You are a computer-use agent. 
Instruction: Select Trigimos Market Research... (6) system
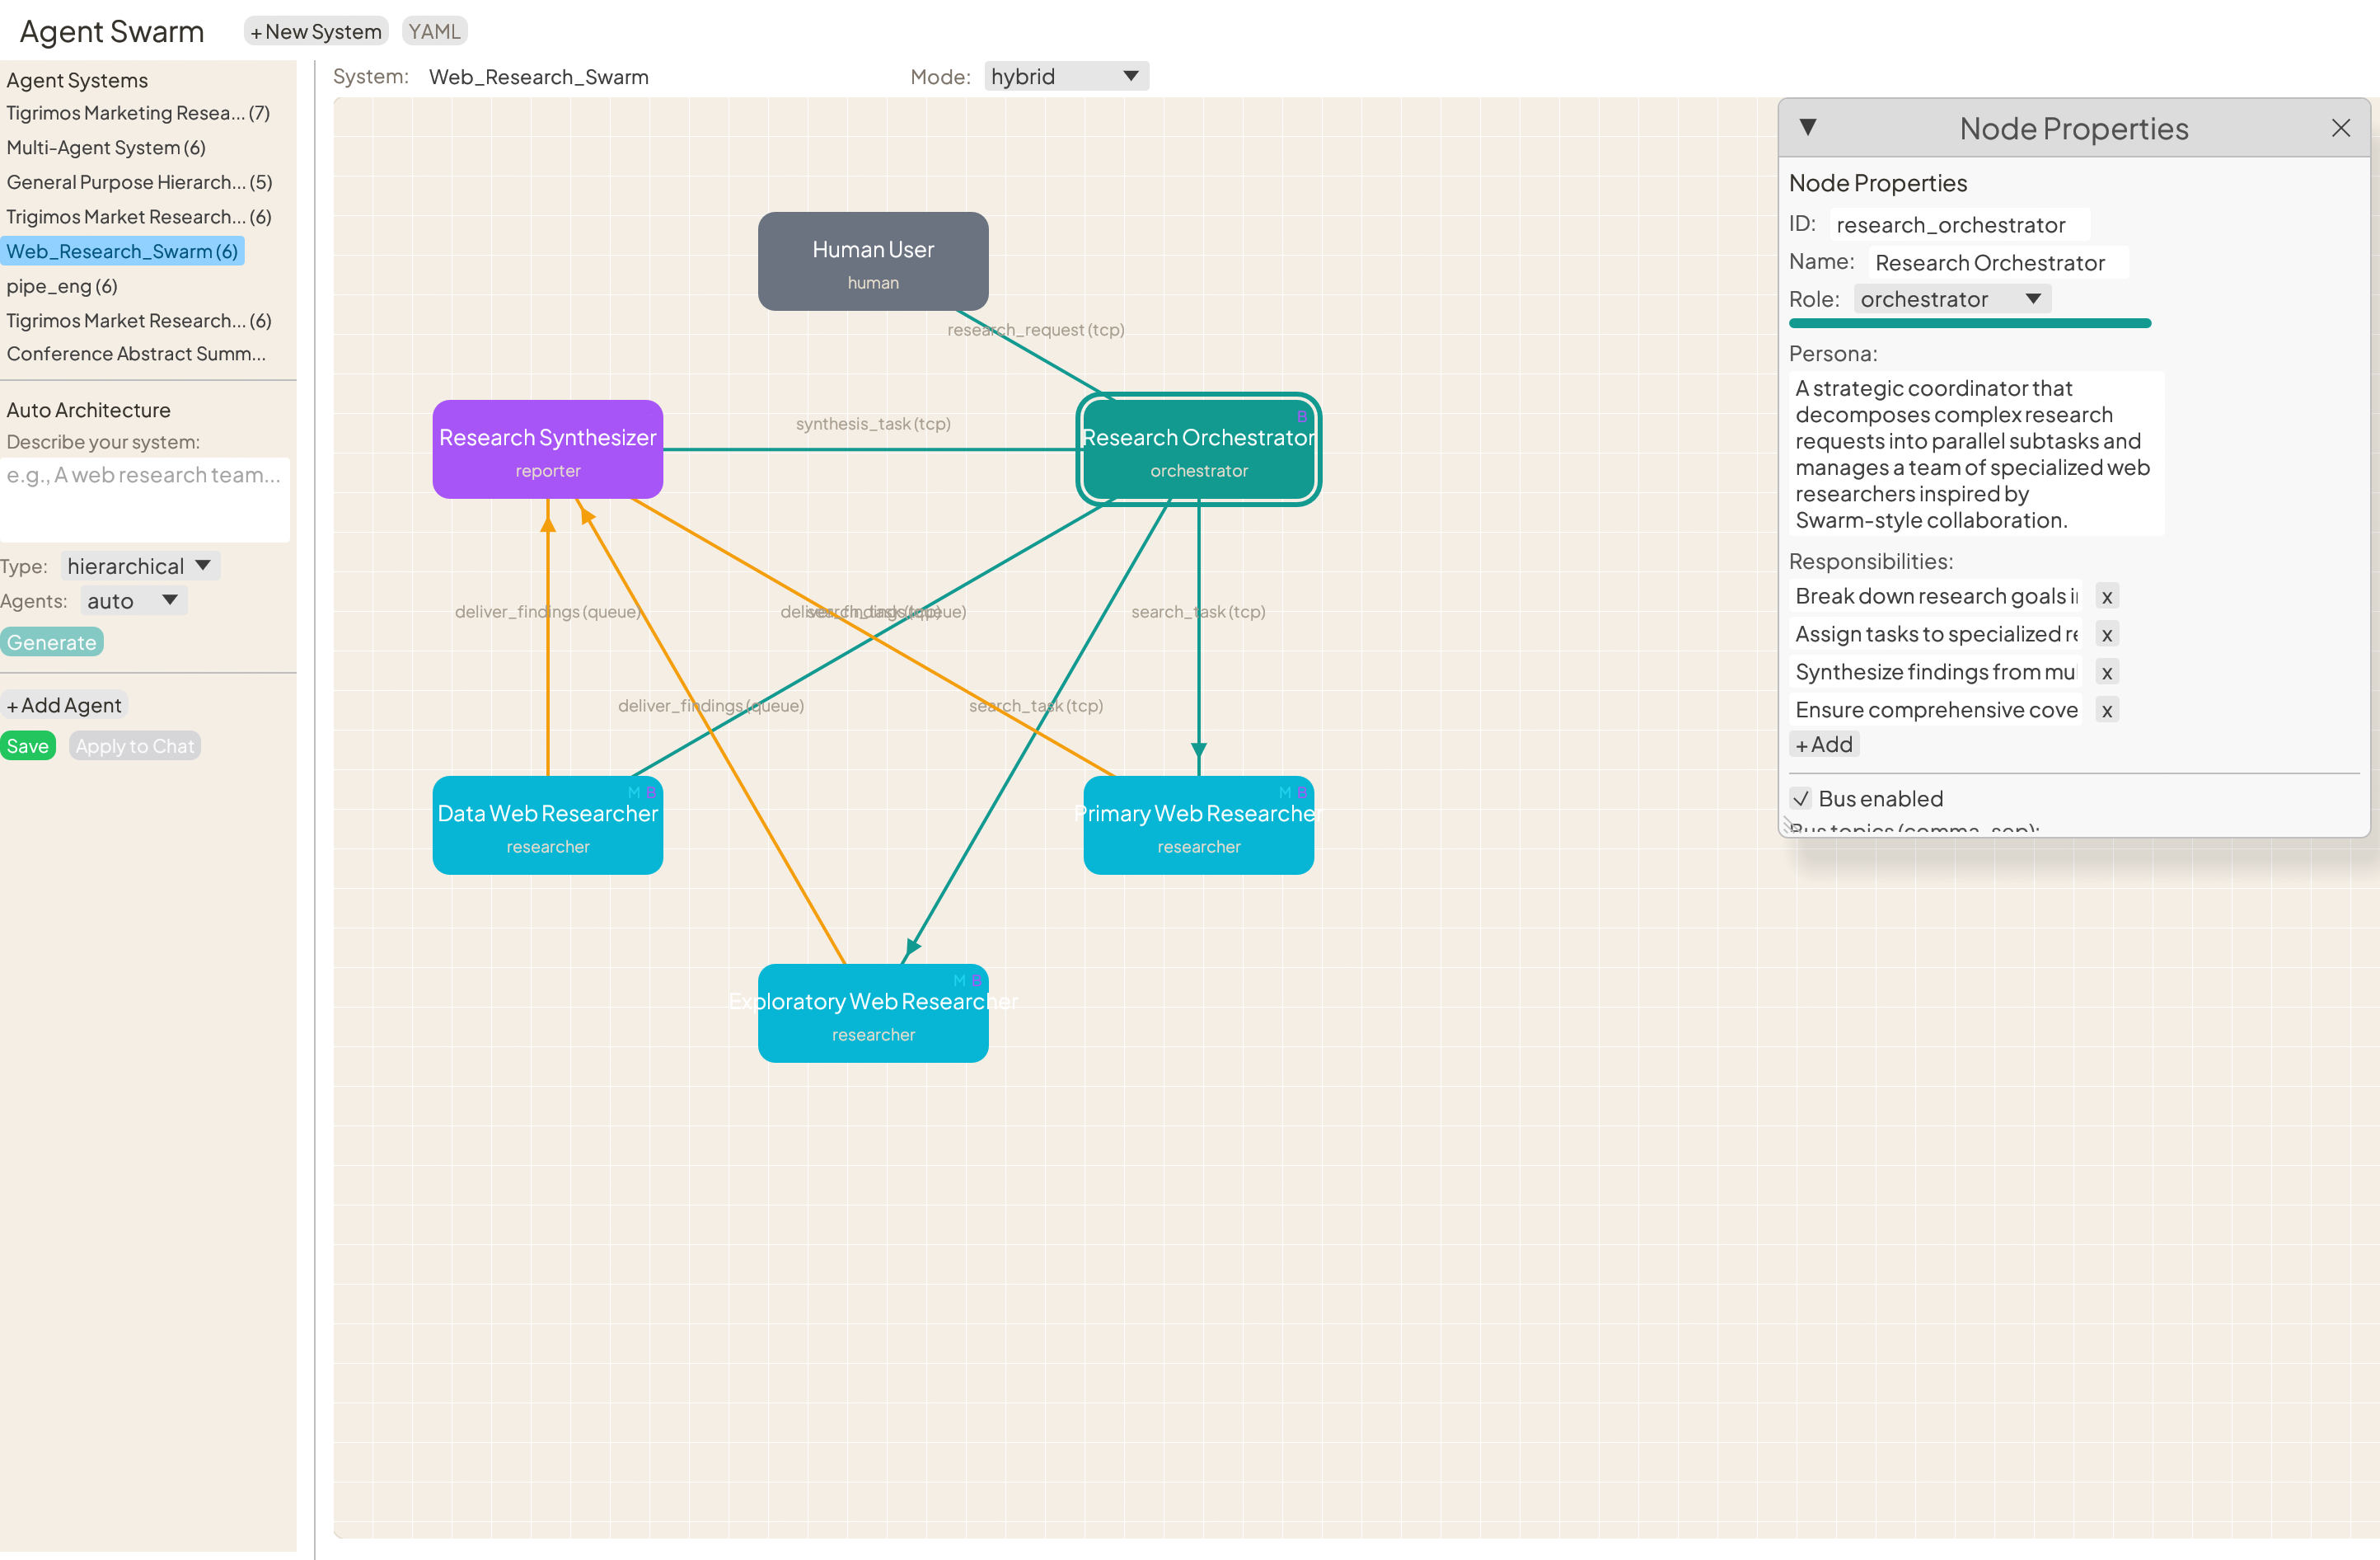pos(139,216)
